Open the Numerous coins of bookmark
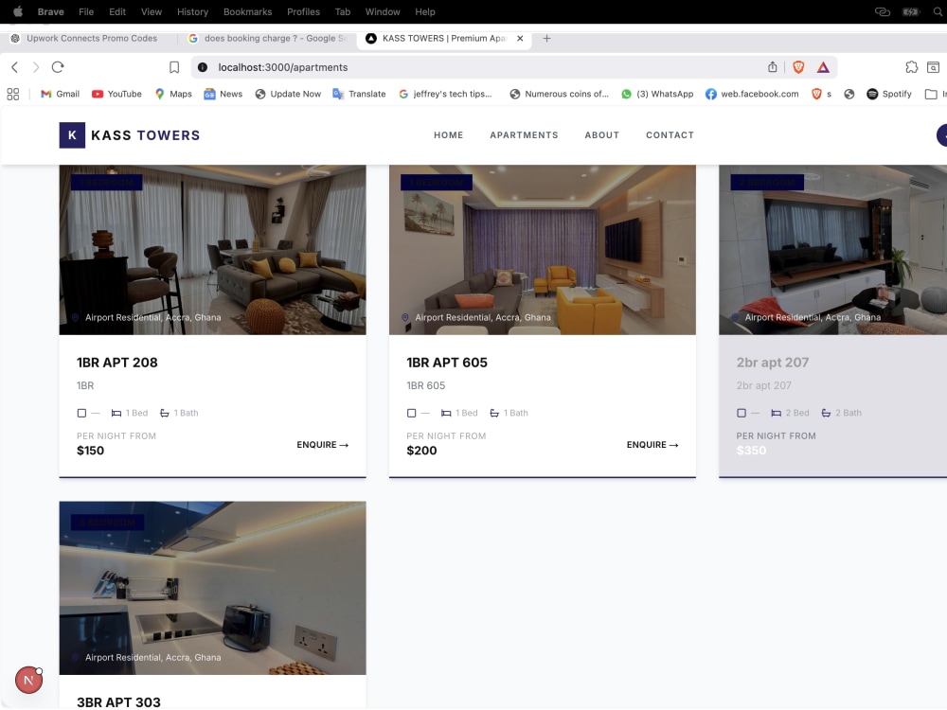Image resolution: width=947 pixels, height=710 pixels. tap(560, 94)
